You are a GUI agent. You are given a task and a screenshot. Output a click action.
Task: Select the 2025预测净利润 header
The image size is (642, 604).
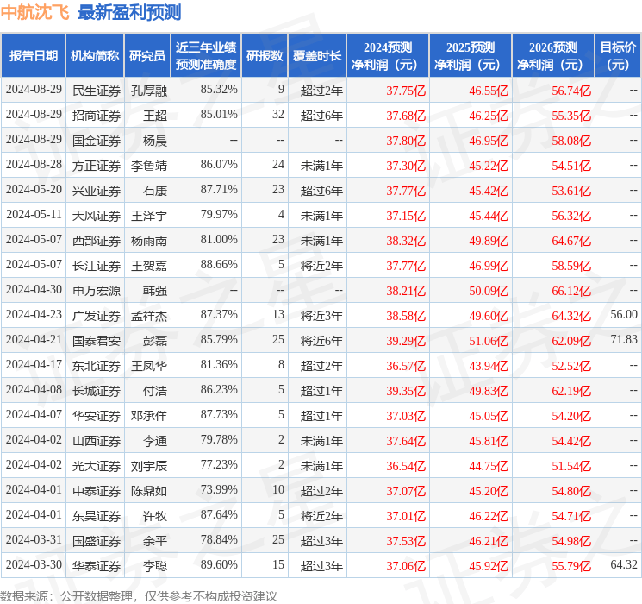[470, 56]
